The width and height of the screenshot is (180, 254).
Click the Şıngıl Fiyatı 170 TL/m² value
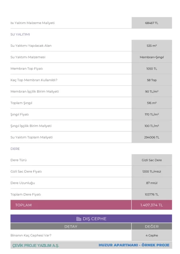(x=152, y=114)
